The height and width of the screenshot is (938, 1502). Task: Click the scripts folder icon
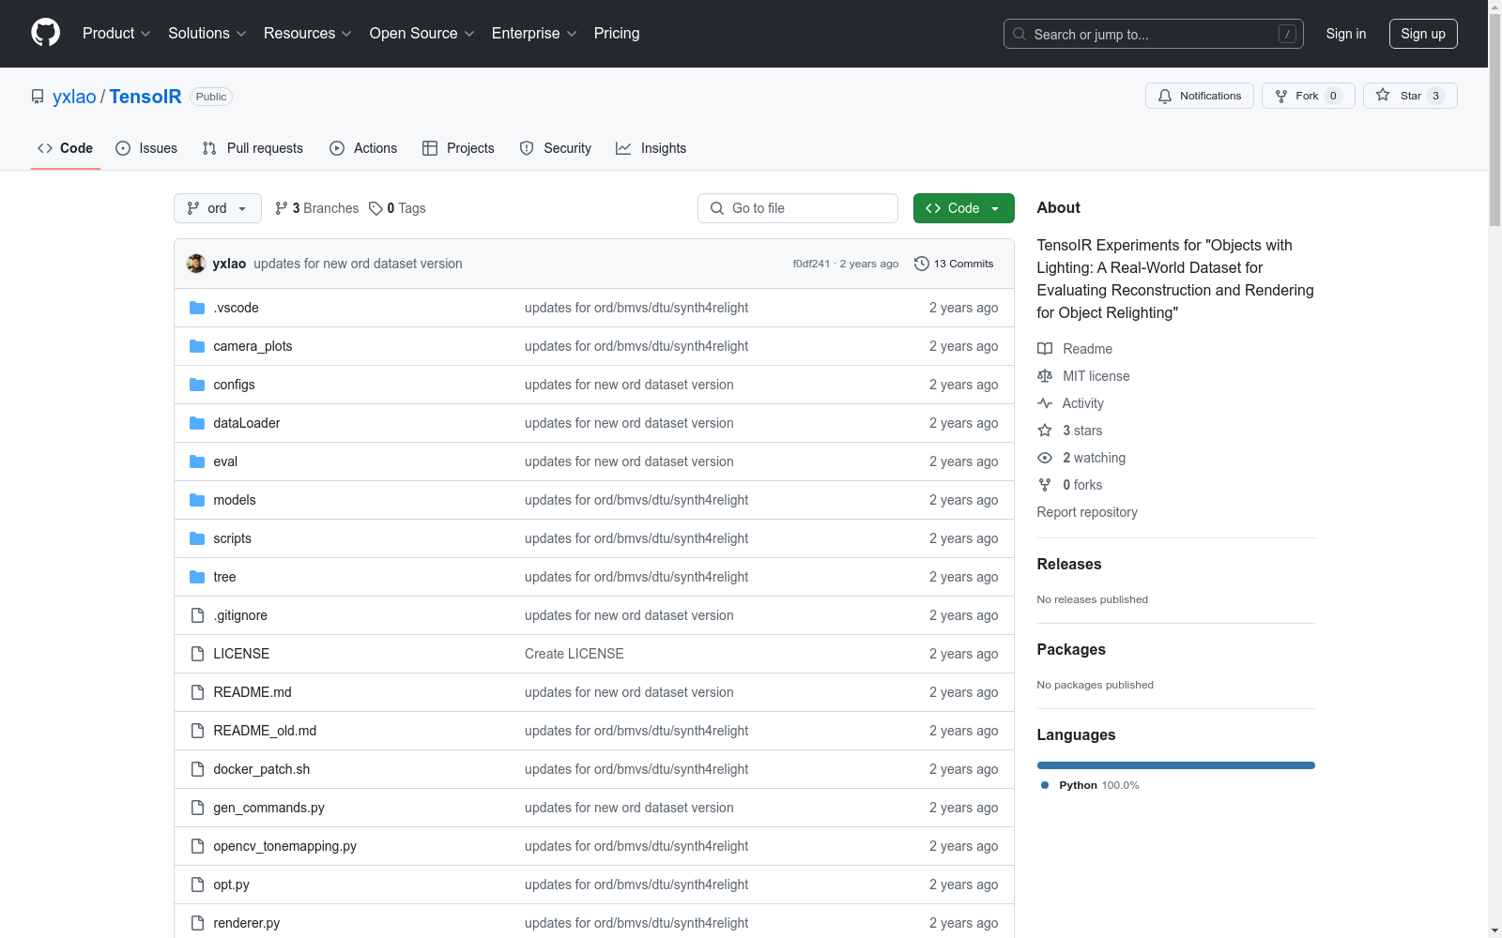pyautogui.click(x=197, y=538)
